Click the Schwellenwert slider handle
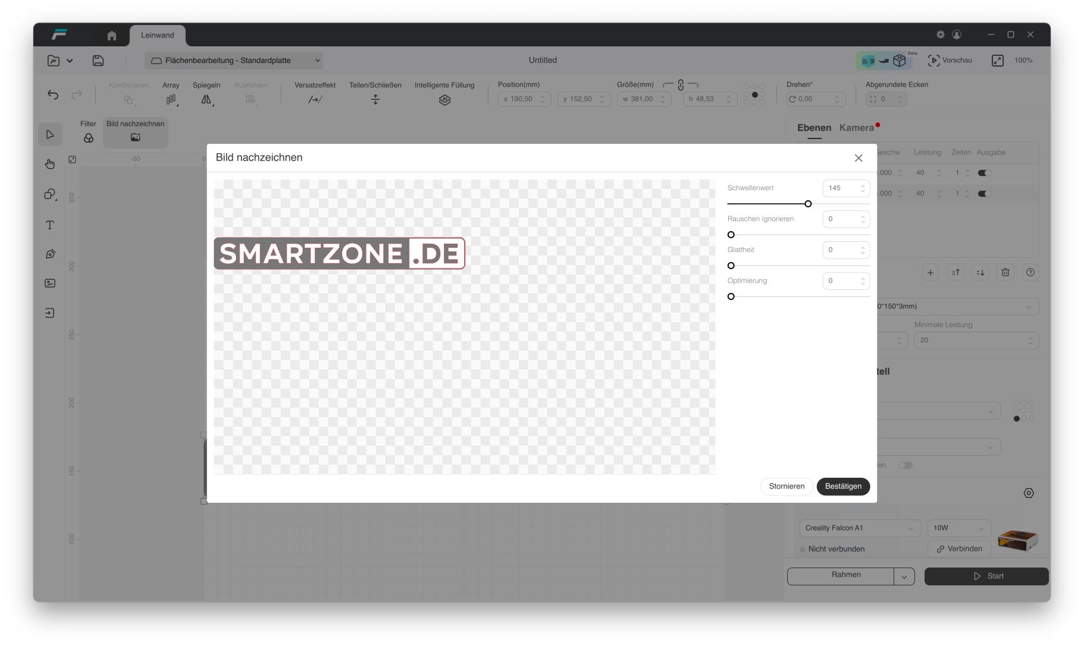The height and width of the screenshot is (646, 1084). click(808, 204)
